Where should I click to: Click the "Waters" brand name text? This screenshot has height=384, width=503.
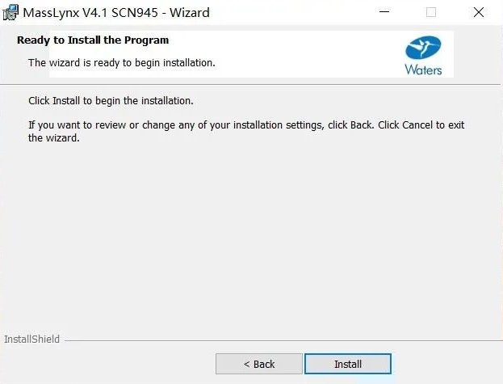[x=423, y=70]
